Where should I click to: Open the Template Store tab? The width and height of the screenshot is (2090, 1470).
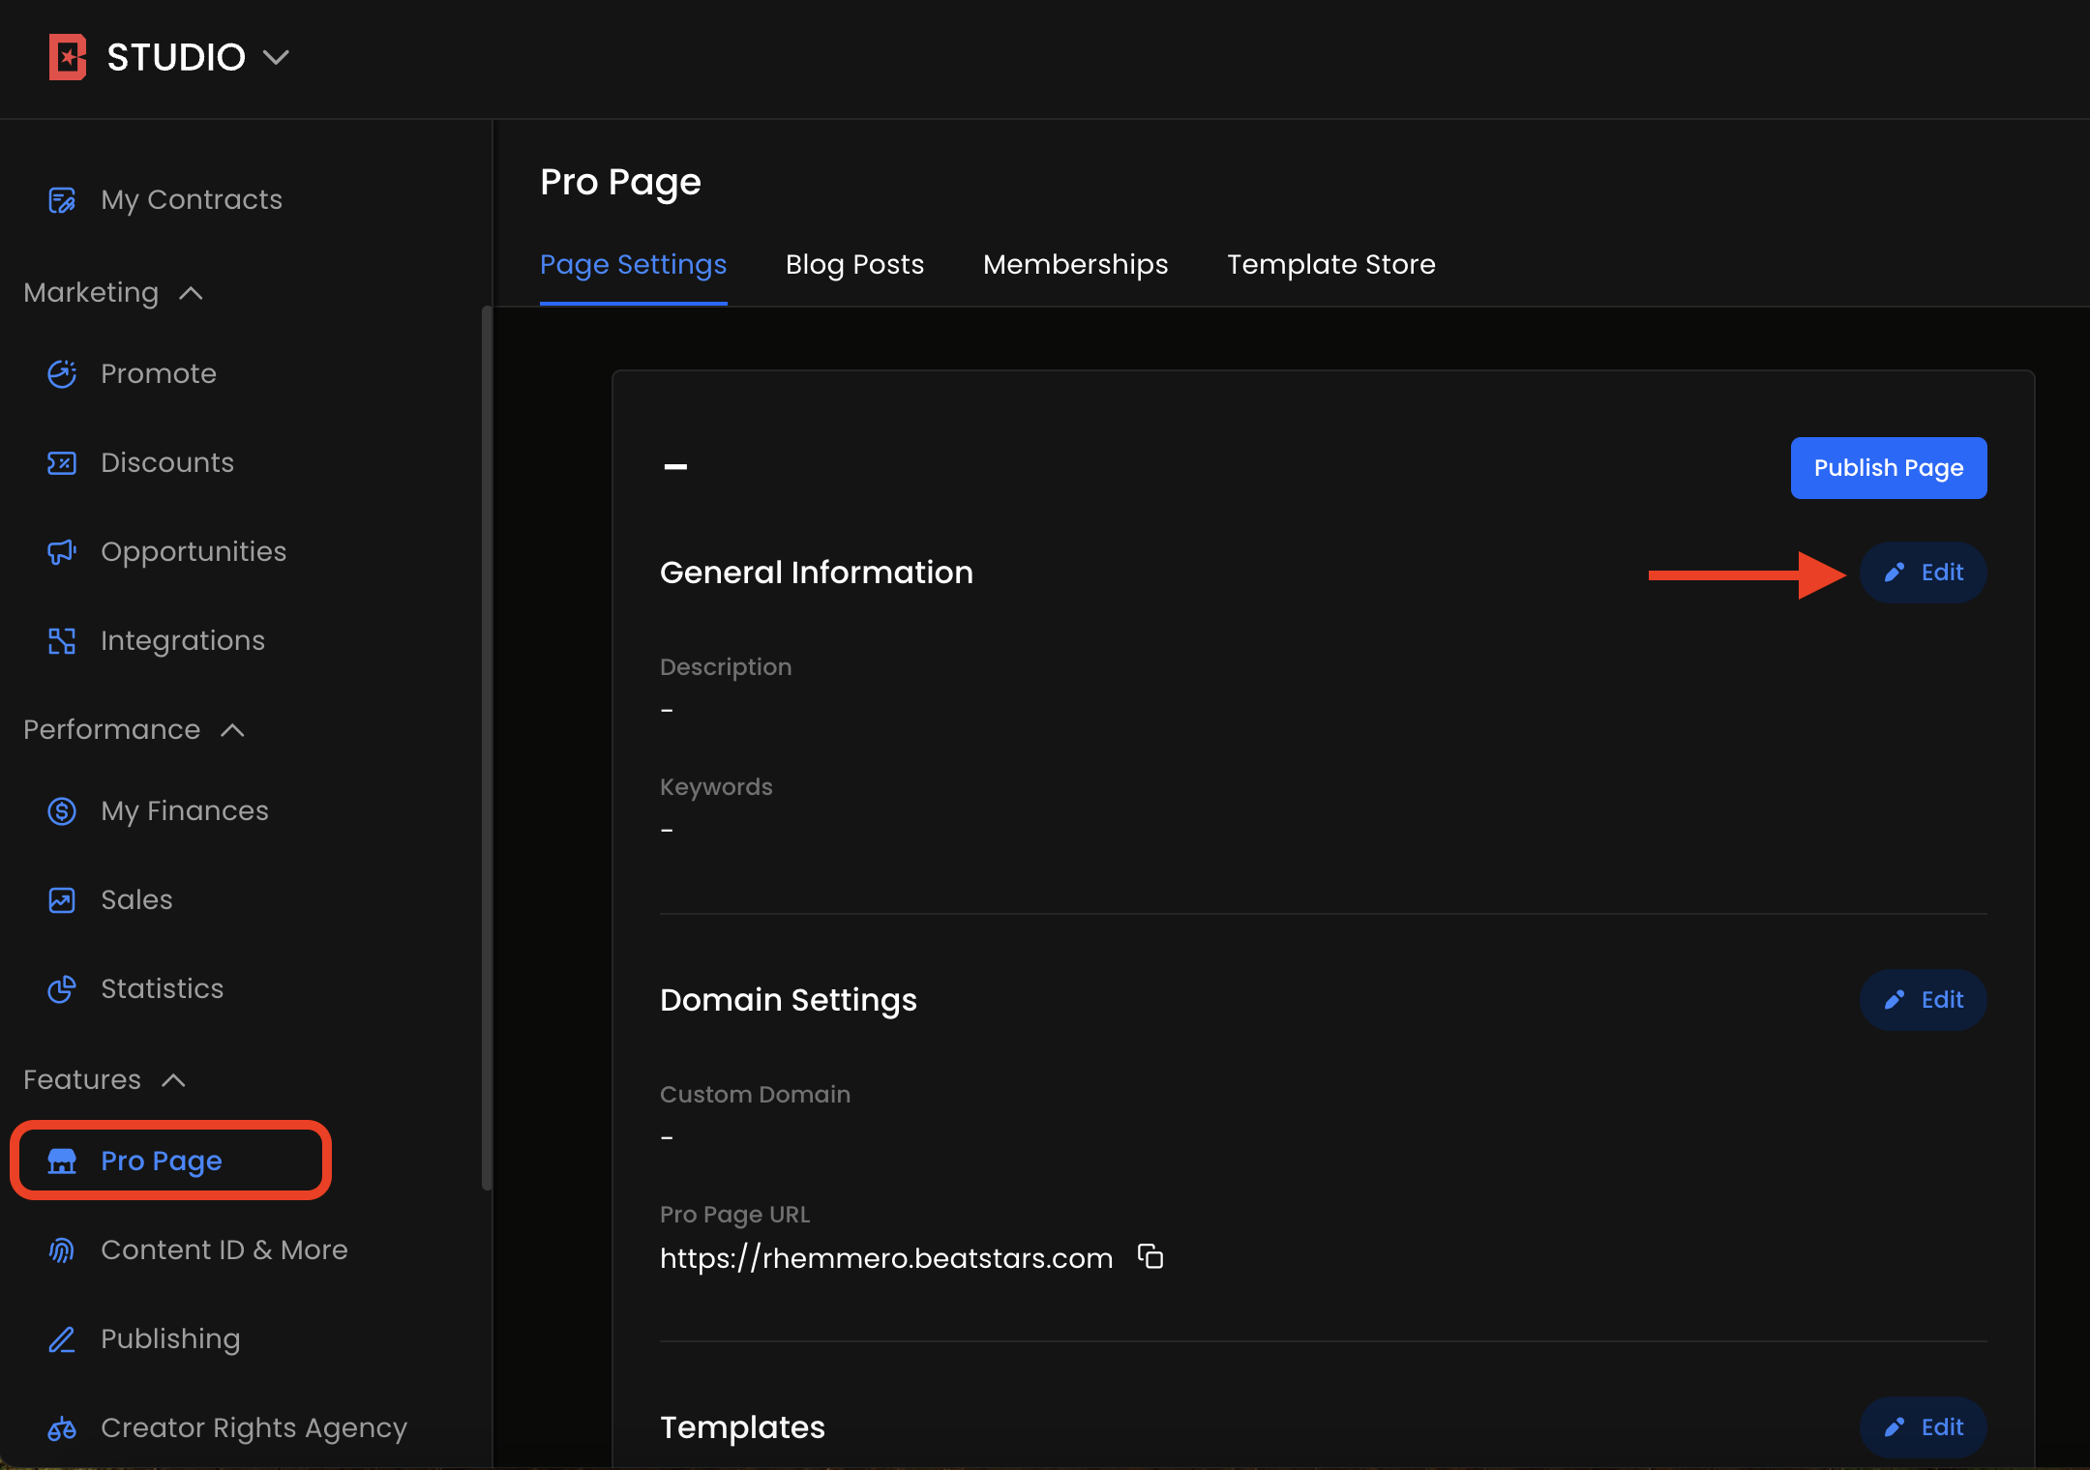pyautogui.click(x=1330, y=264)
